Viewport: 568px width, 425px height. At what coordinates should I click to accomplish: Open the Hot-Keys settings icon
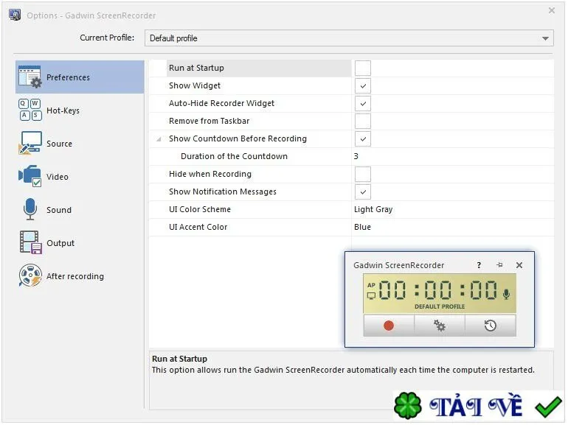[30, 110]
